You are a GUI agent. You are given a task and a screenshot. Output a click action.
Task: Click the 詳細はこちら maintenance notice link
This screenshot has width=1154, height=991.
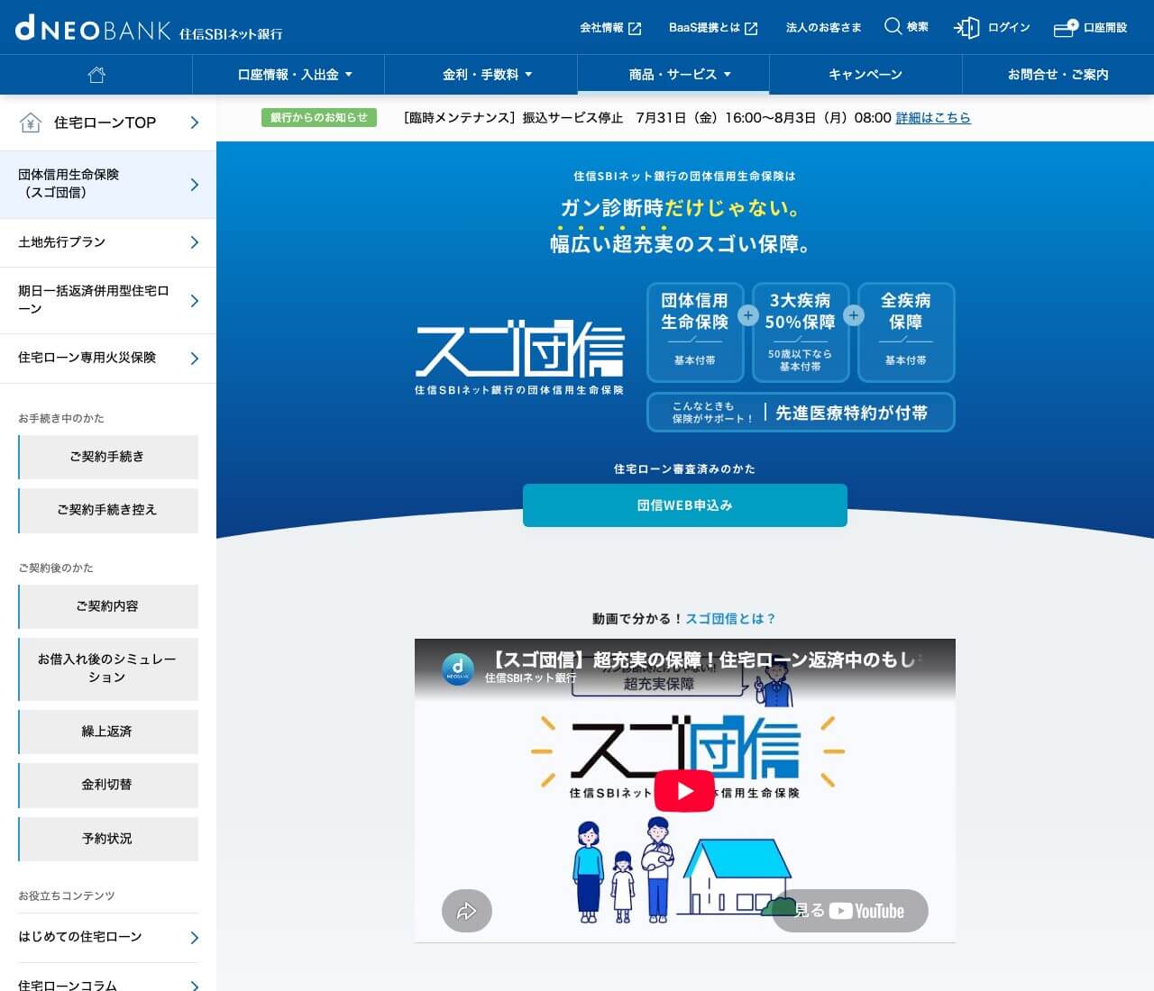click(x=933, y=118)
